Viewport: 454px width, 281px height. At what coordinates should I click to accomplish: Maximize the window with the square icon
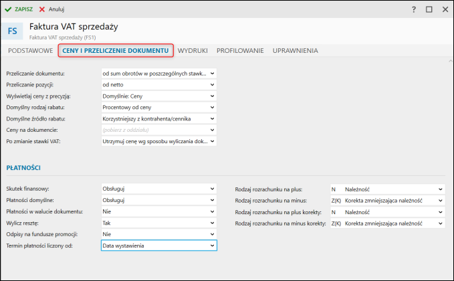point(429,9)
